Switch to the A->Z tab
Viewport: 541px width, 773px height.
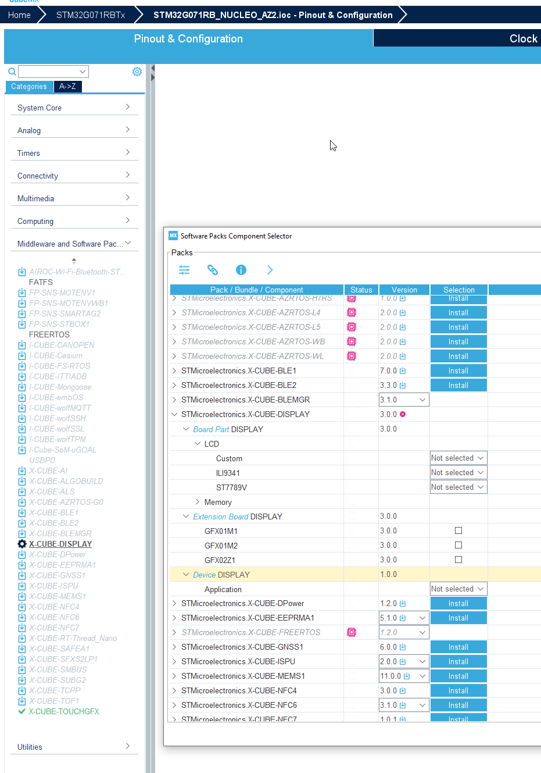click(67, 86)
